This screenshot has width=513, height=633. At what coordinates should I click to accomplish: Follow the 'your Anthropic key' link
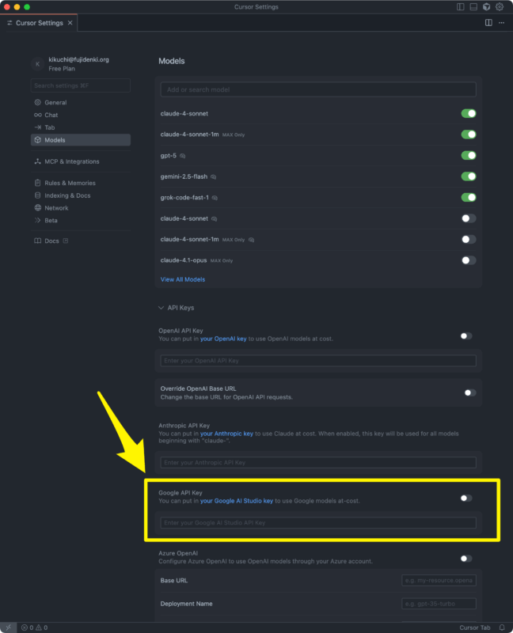tap(226, 434)
